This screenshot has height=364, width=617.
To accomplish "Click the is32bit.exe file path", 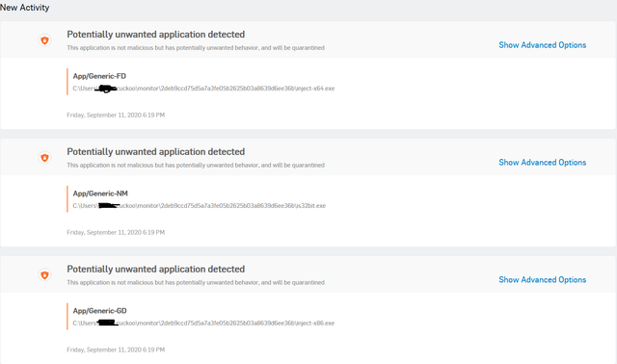I will tap(200, 205).
